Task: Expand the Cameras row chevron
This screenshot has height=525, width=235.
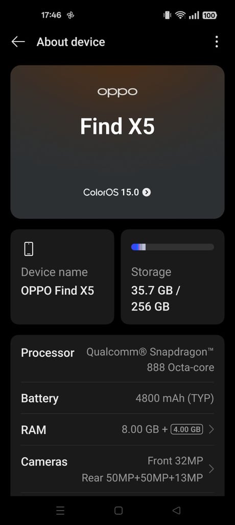Action: [x=211, y=469]
